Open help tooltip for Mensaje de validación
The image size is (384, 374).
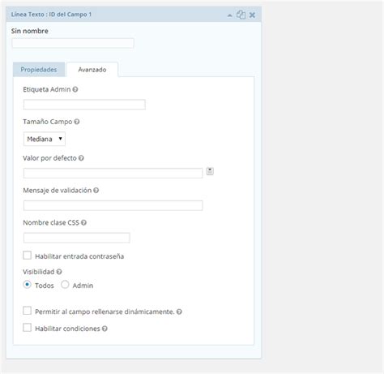[x=96, y=191]
